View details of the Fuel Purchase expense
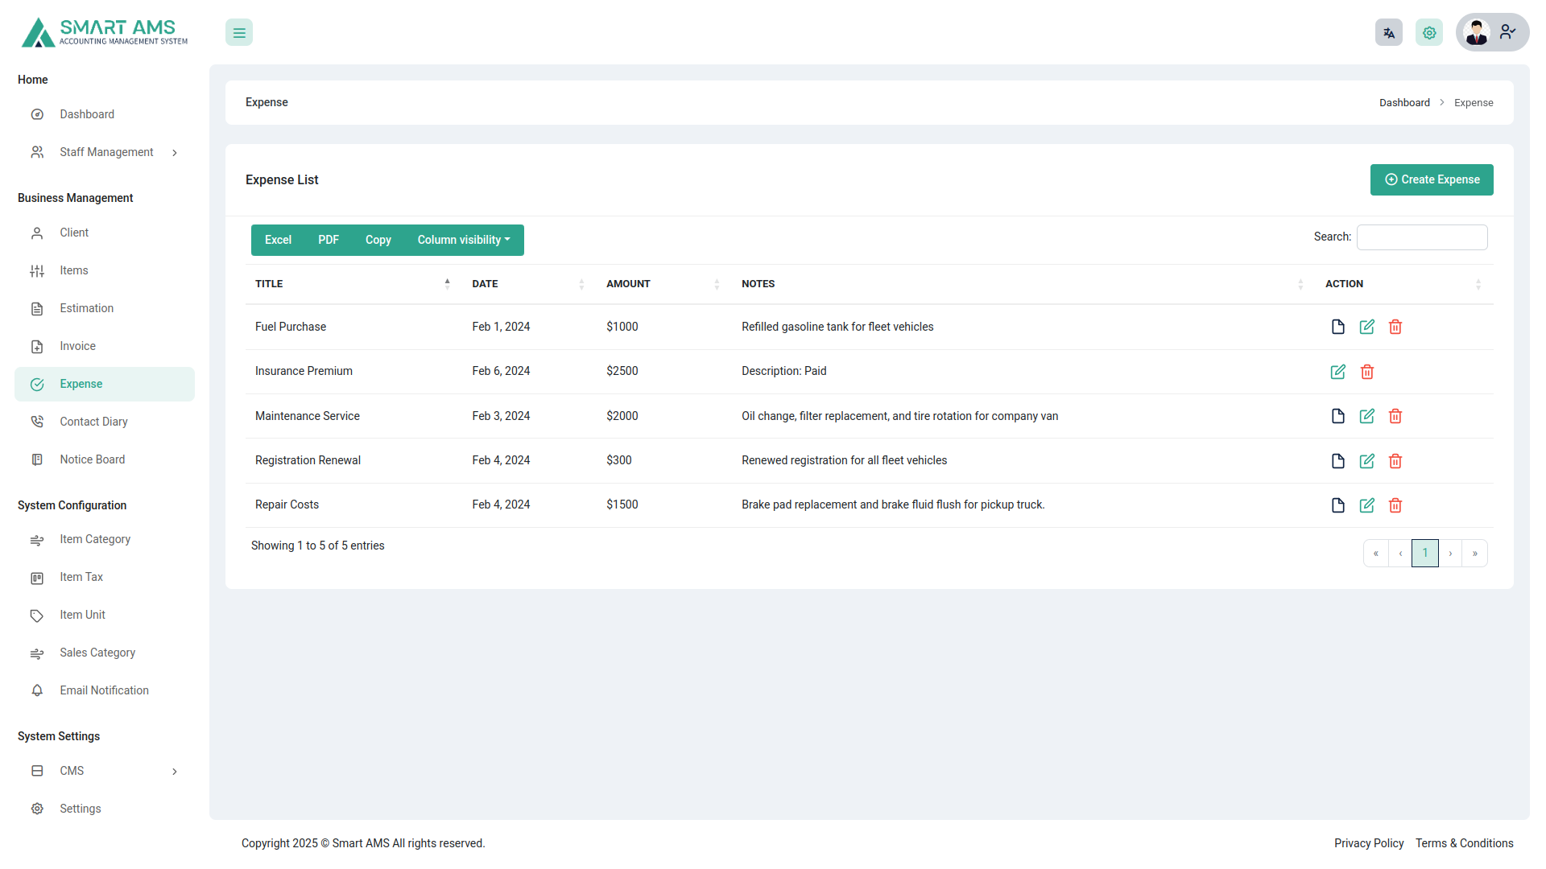Image resolution: width=1546 pixels, height=869 pixels. [x=1337, y=327]
